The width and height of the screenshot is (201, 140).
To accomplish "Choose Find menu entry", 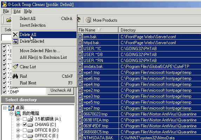I will pos(45,76).
